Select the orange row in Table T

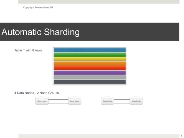coord(89,64)
